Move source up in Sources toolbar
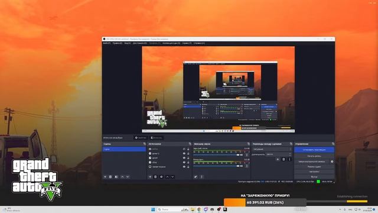Viewport: 378px width, 213px height. (x=167, y=177)
